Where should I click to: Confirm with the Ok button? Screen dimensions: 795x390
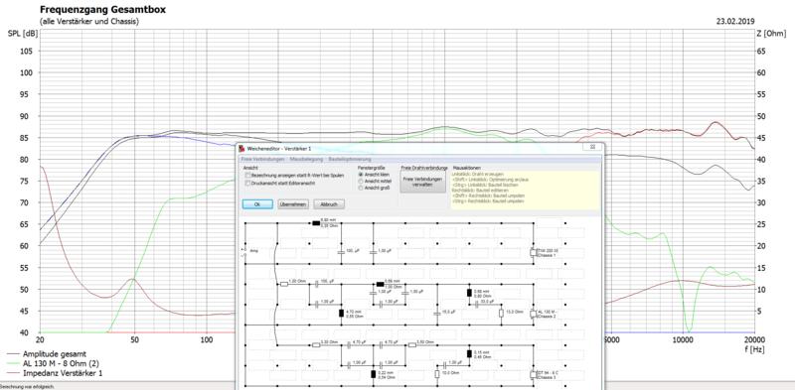click(x=257, y=204)
